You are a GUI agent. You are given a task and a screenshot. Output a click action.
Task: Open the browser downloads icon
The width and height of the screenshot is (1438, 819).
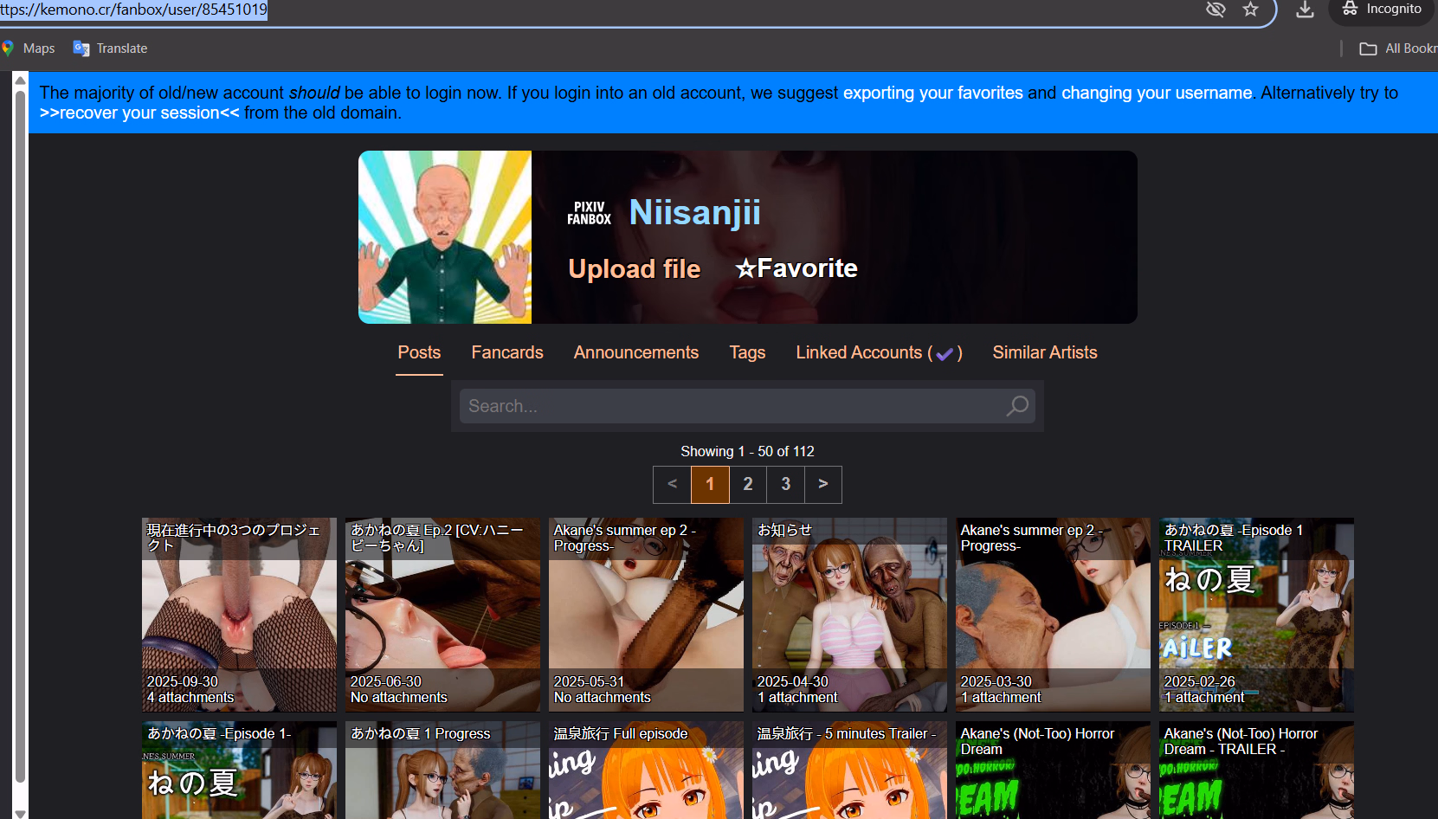click(x=1305, y=10)
